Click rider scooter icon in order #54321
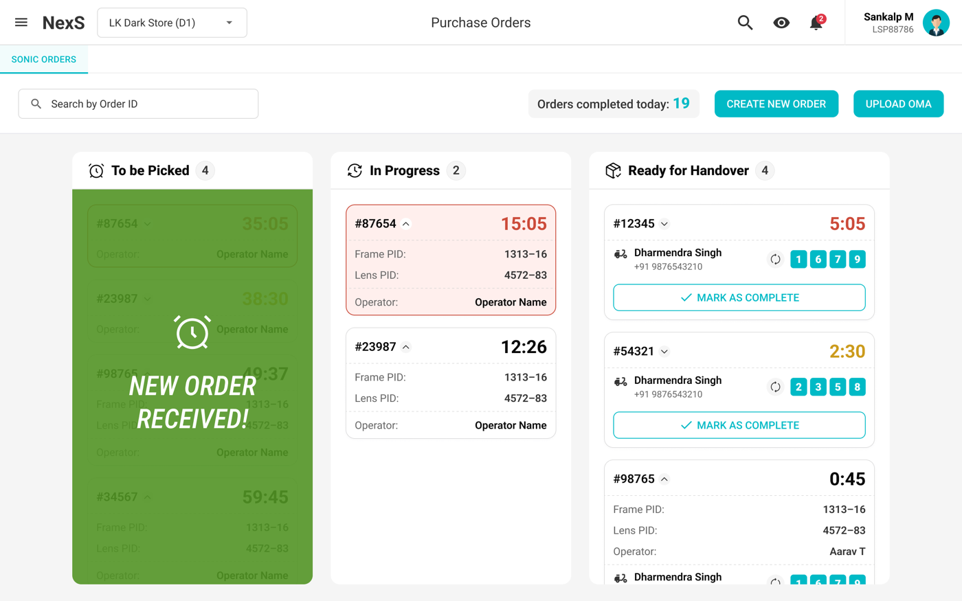 click(620, 382)
